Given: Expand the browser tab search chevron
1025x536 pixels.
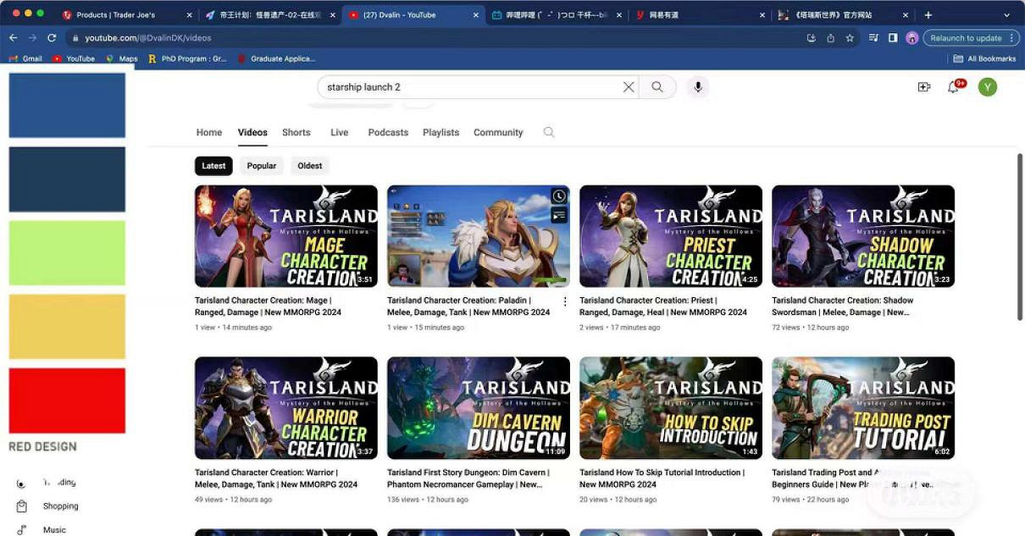Looking at the screenshot, I should [1006, 14].
